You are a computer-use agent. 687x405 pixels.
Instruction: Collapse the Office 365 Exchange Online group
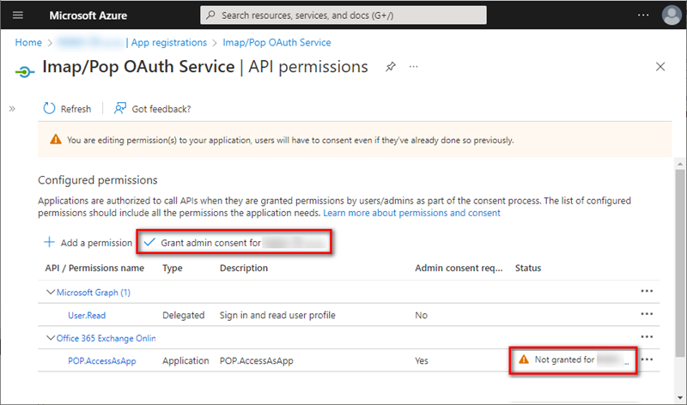tap(50, 338)
